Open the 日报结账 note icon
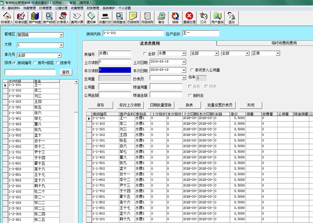This screenshot has height=223, width=313. point(133,18)
